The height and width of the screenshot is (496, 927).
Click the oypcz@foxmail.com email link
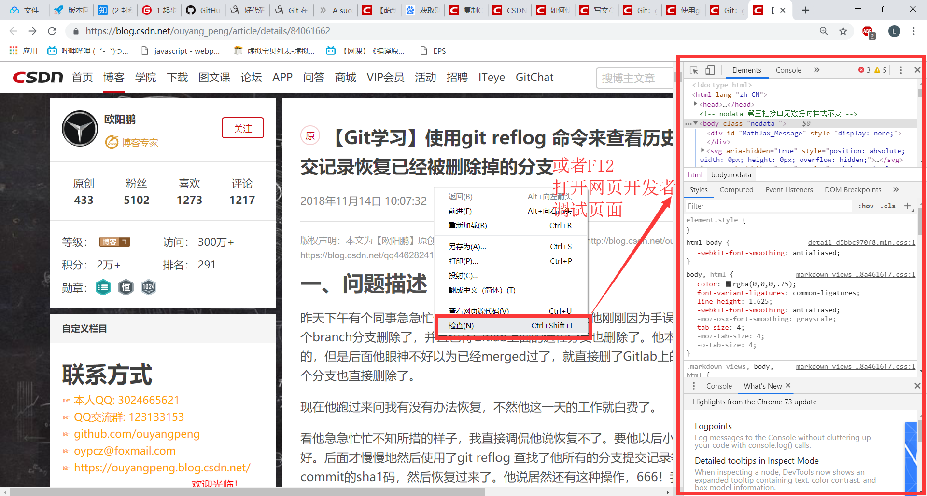tap(125, 451)
